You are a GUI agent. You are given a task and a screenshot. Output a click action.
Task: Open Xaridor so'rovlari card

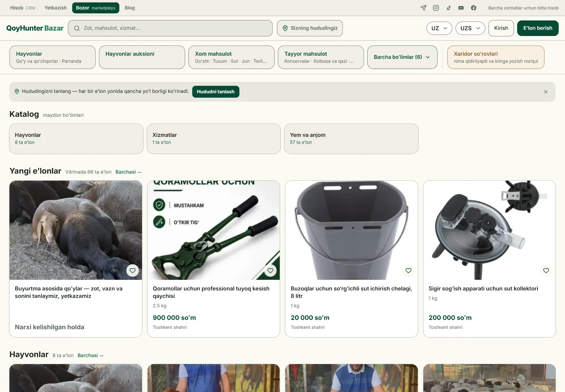496,57
